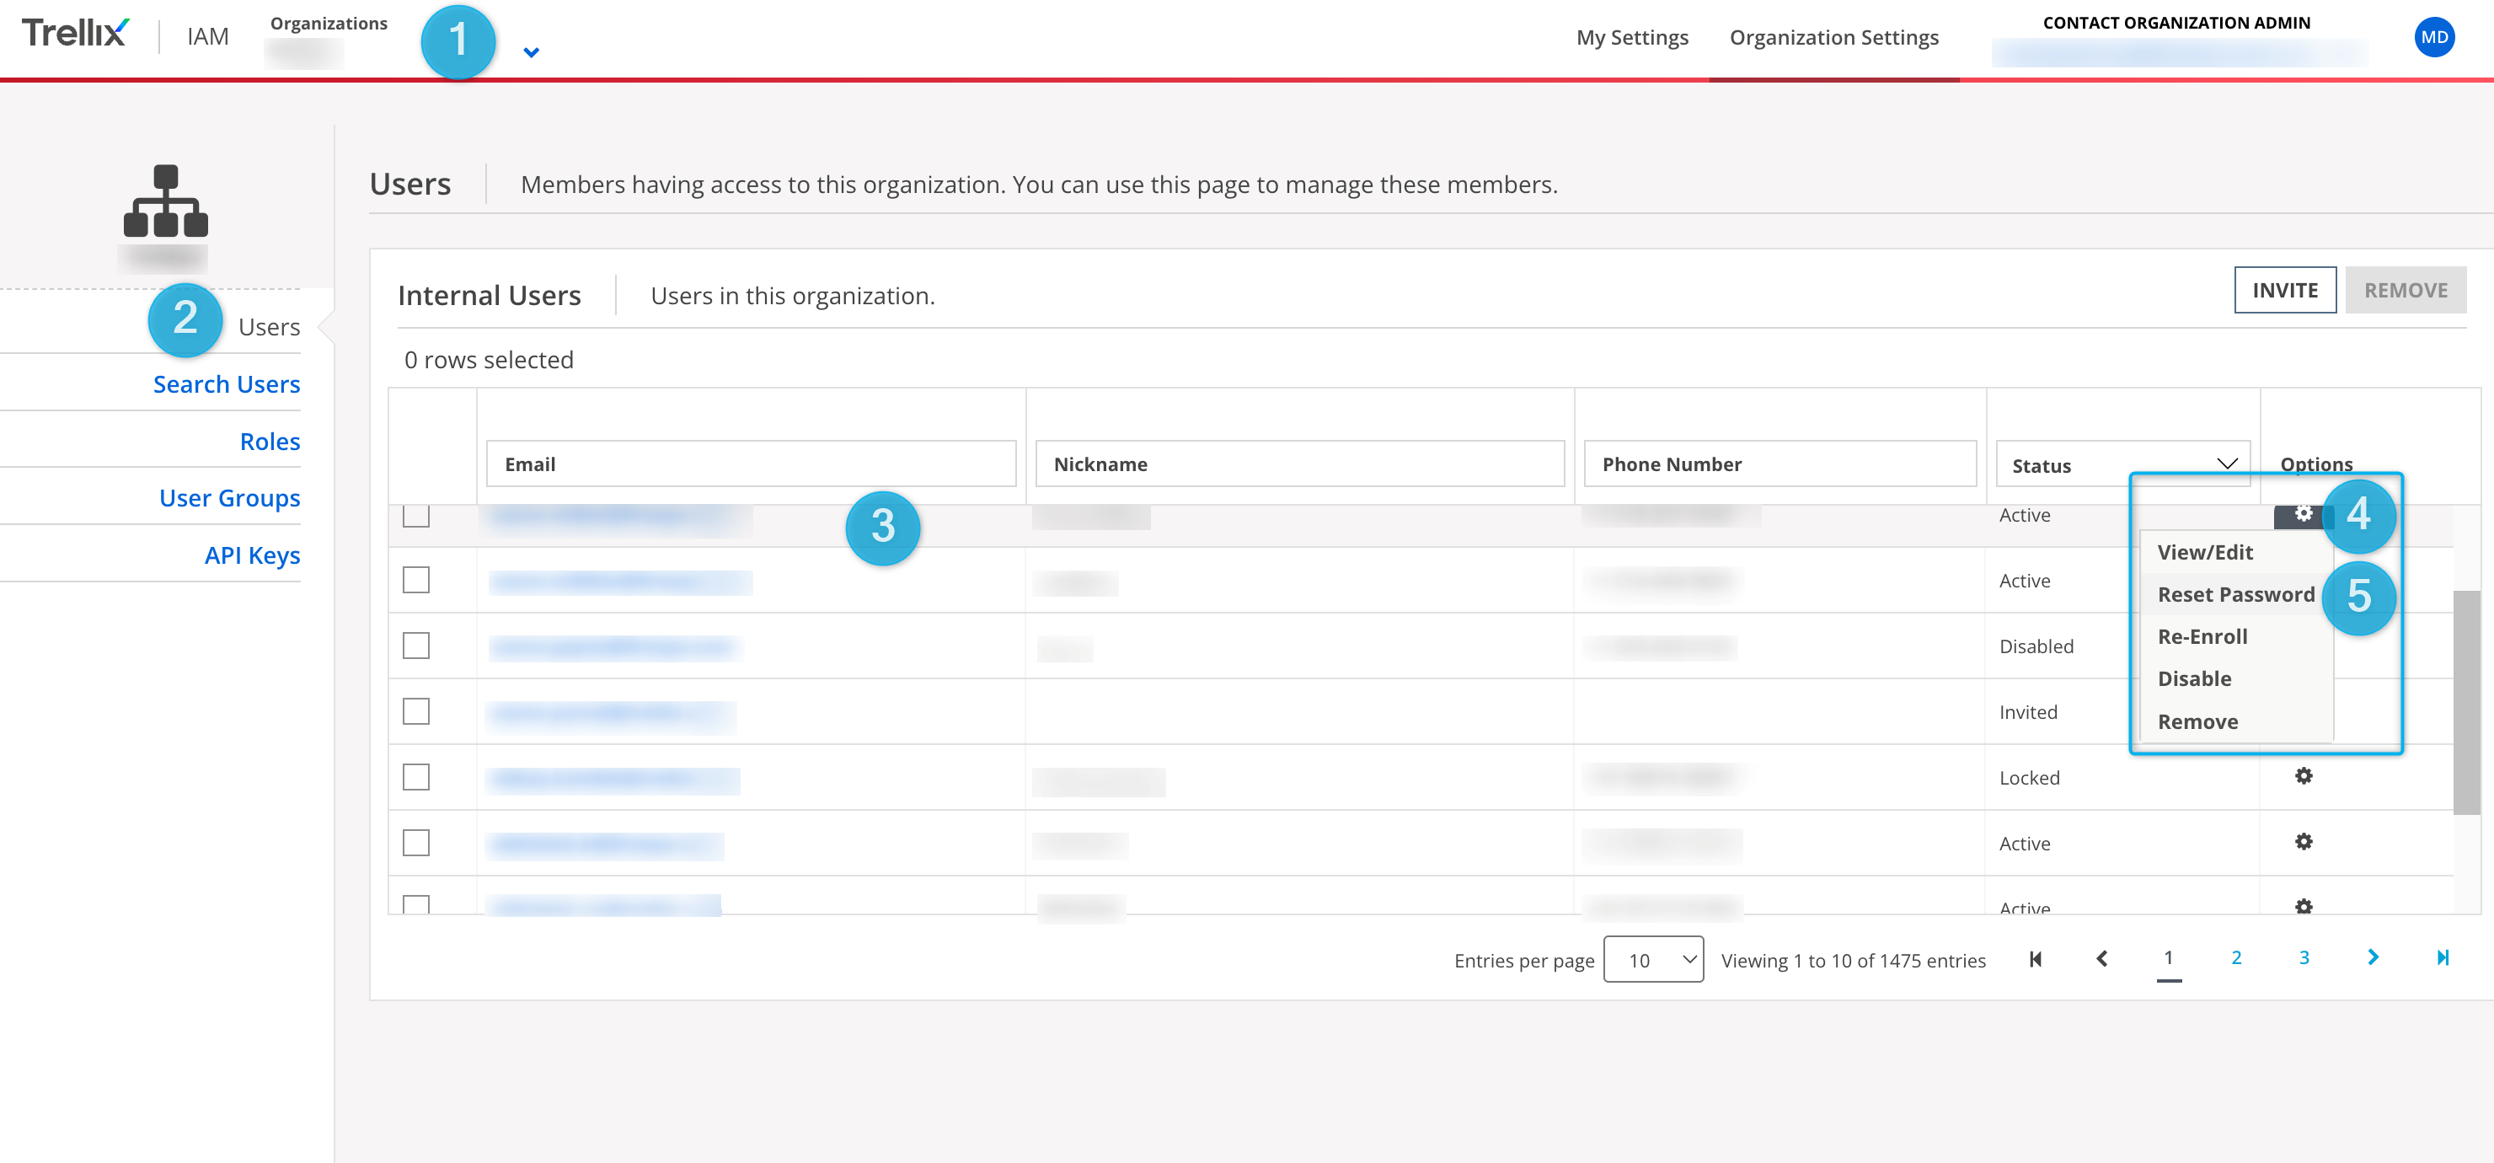Viewport: 2494px width, 1163px height.
Task: Open the MD user avatar menu
Action: [x=2433, y=38]
